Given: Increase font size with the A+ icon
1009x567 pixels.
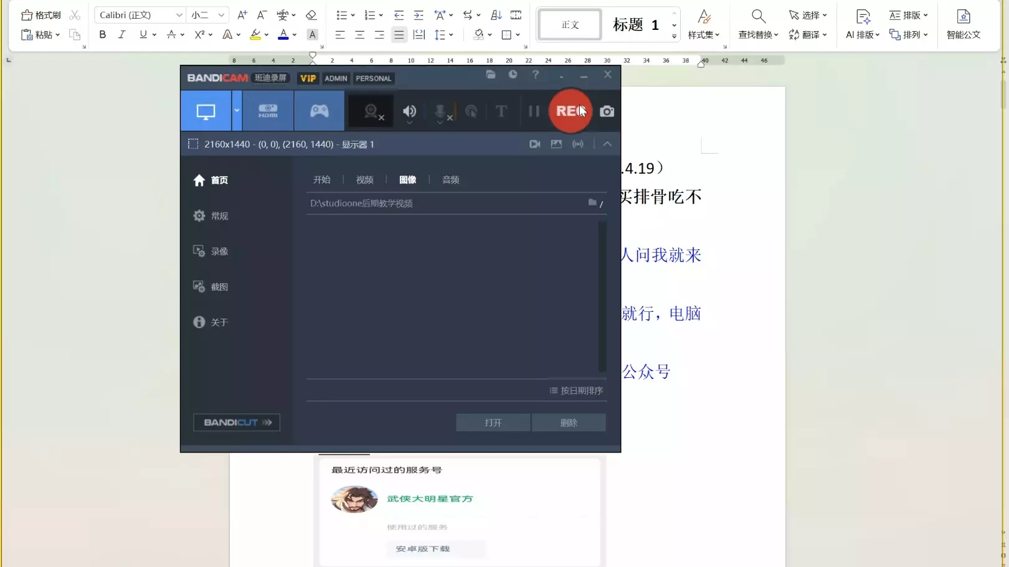Looking at the screenshot, I should [x=242, y=15].
